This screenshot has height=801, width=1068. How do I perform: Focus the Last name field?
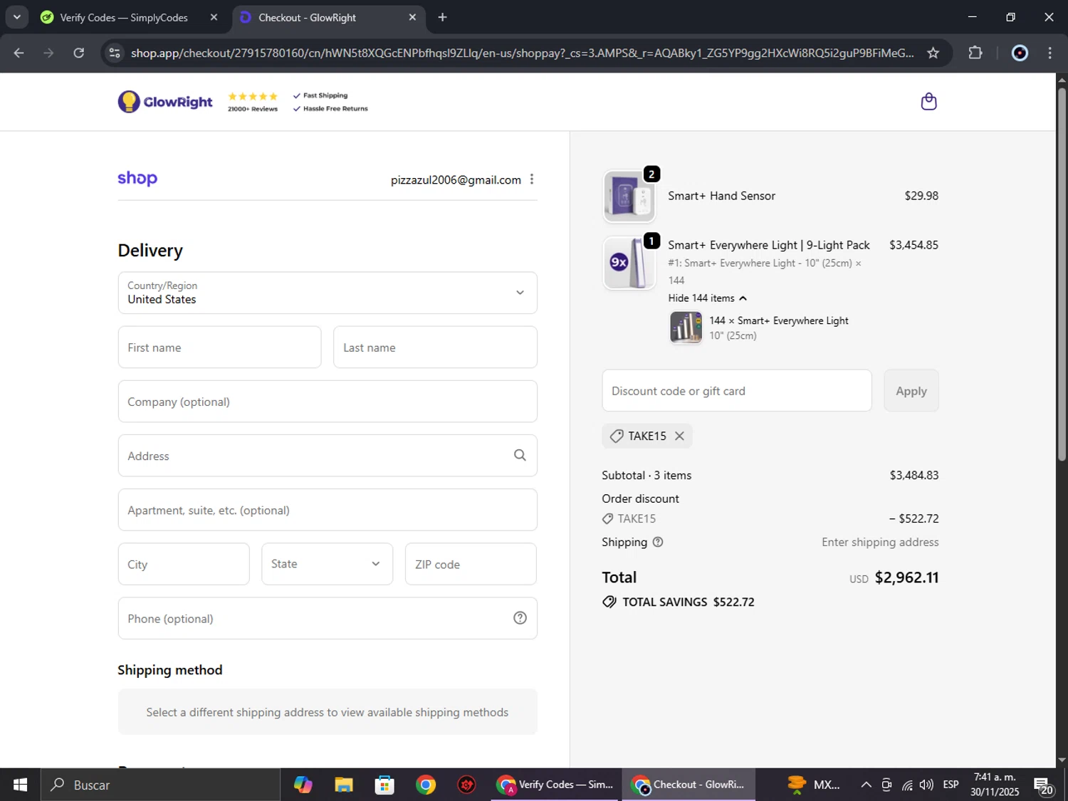[x=435, y=347]
